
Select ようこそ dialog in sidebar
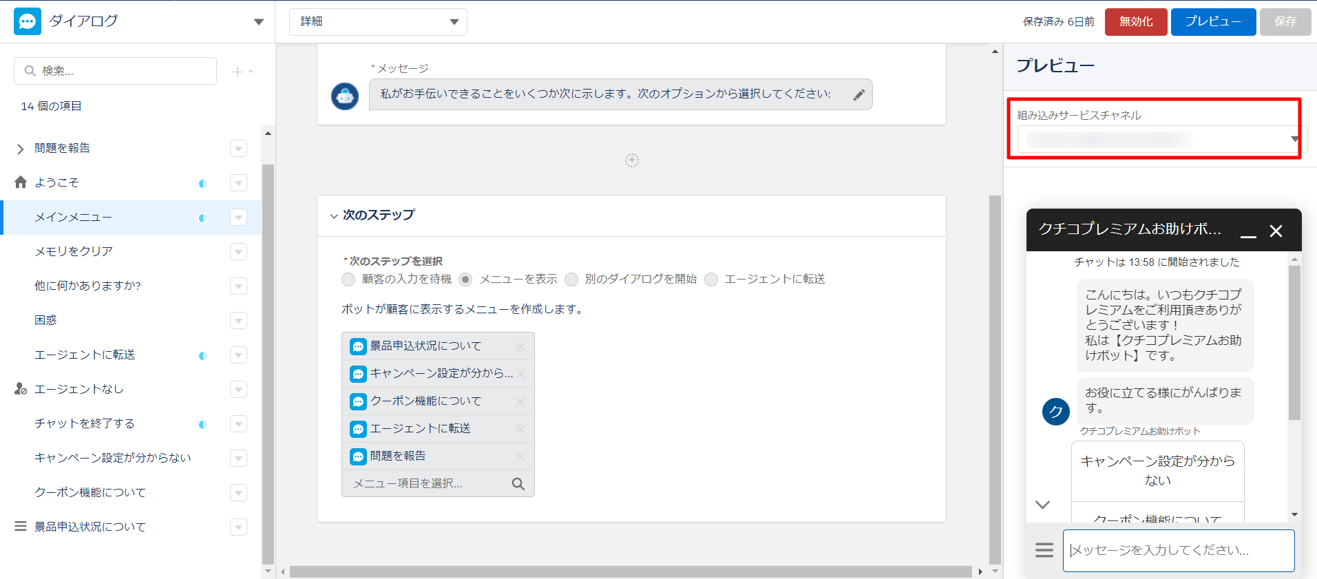pos(57,182)
